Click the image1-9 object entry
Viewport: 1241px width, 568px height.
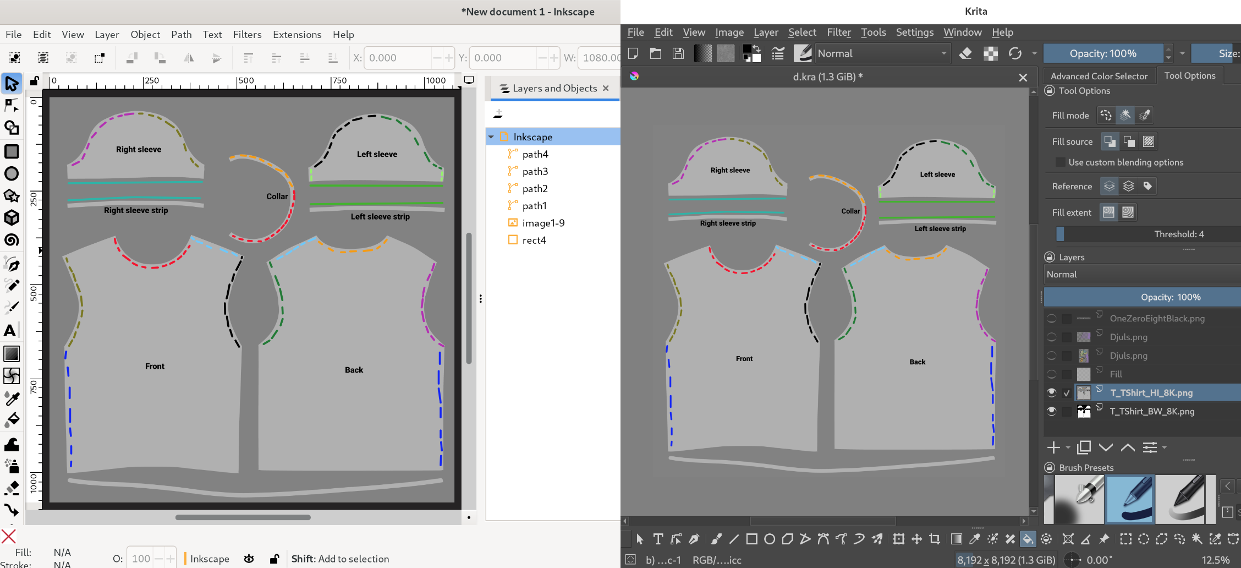pos(543,223)
